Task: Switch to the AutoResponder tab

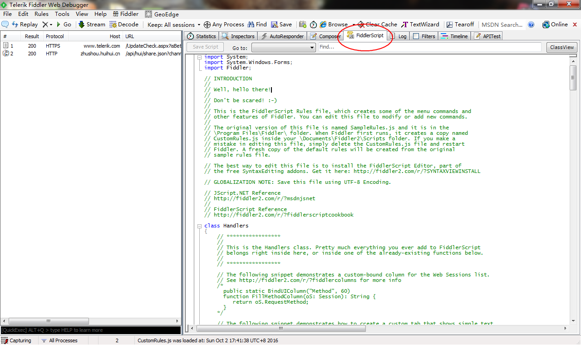Action: (x=282, y=36)
